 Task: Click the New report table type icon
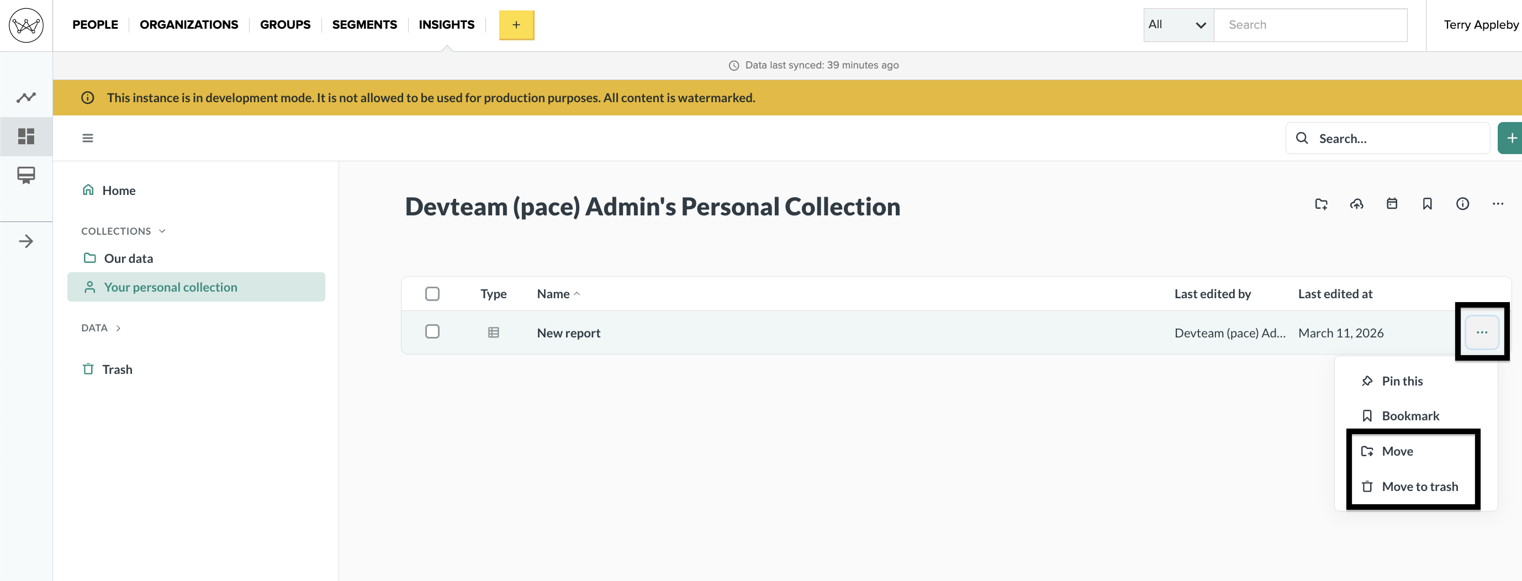[x=493, y=333]
